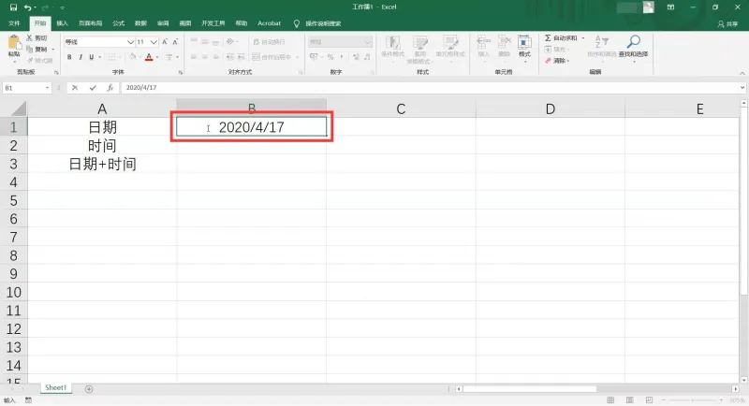This screenshot has height=406, width=749.
Task: Click the horizontal scrollbar thumb
Action: 529,389
